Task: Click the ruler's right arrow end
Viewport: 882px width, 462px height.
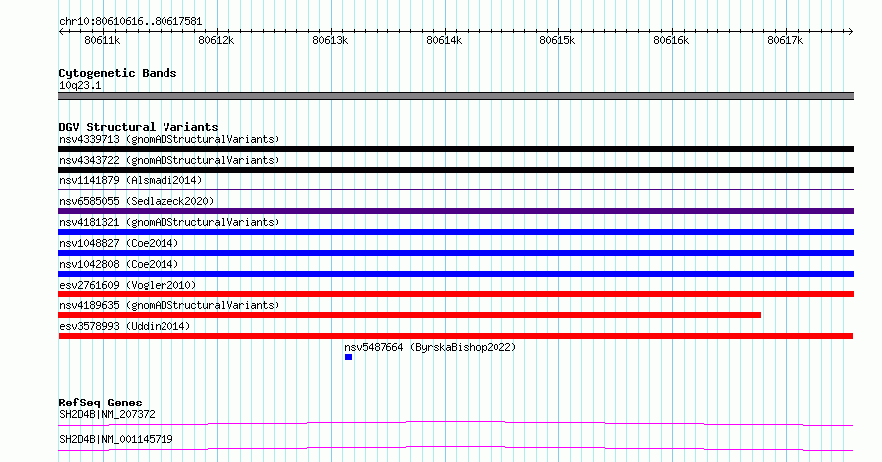Action: [x=851, y=32]
